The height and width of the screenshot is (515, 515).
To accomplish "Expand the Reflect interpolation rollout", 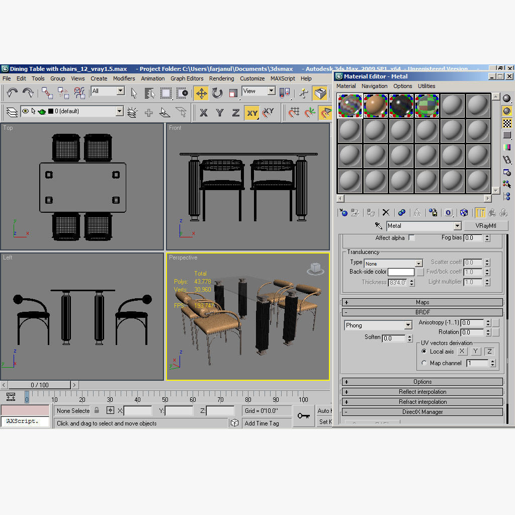I will (422, 391).
